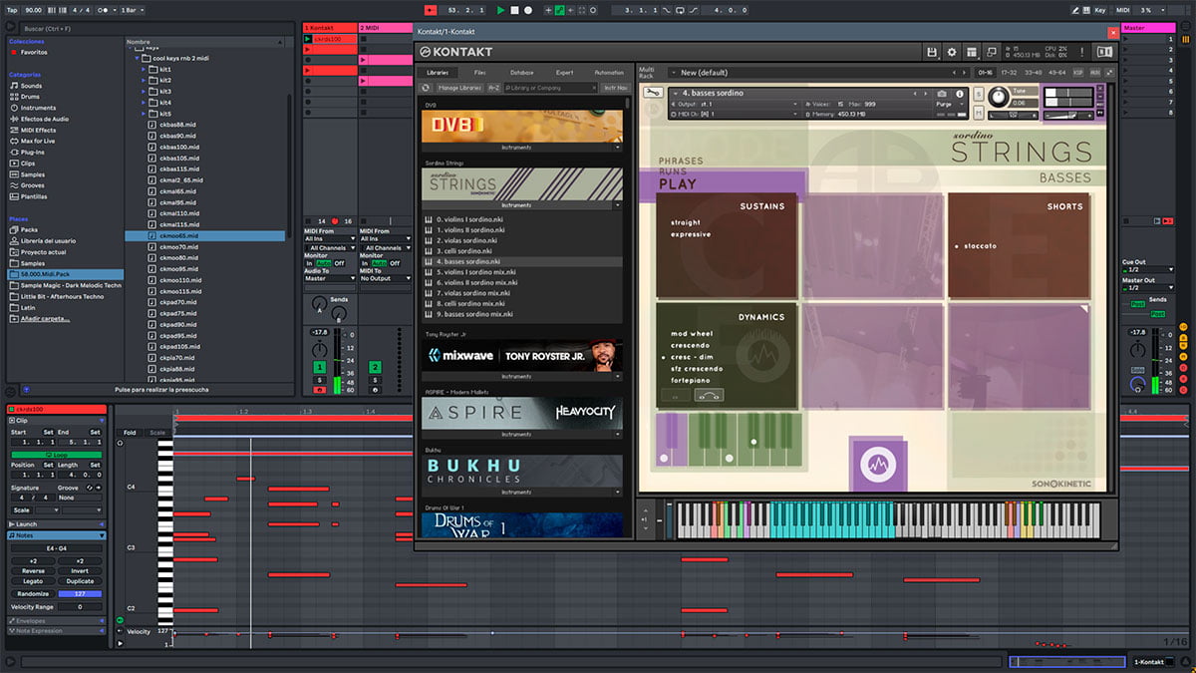Click the Legato button in Notes panel
This screenshot has height=673, width=1196.
coord(32,581)
